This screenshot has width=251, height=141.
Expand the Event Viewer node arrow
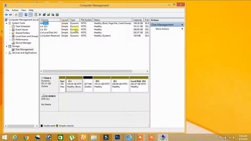click(10, 30)
